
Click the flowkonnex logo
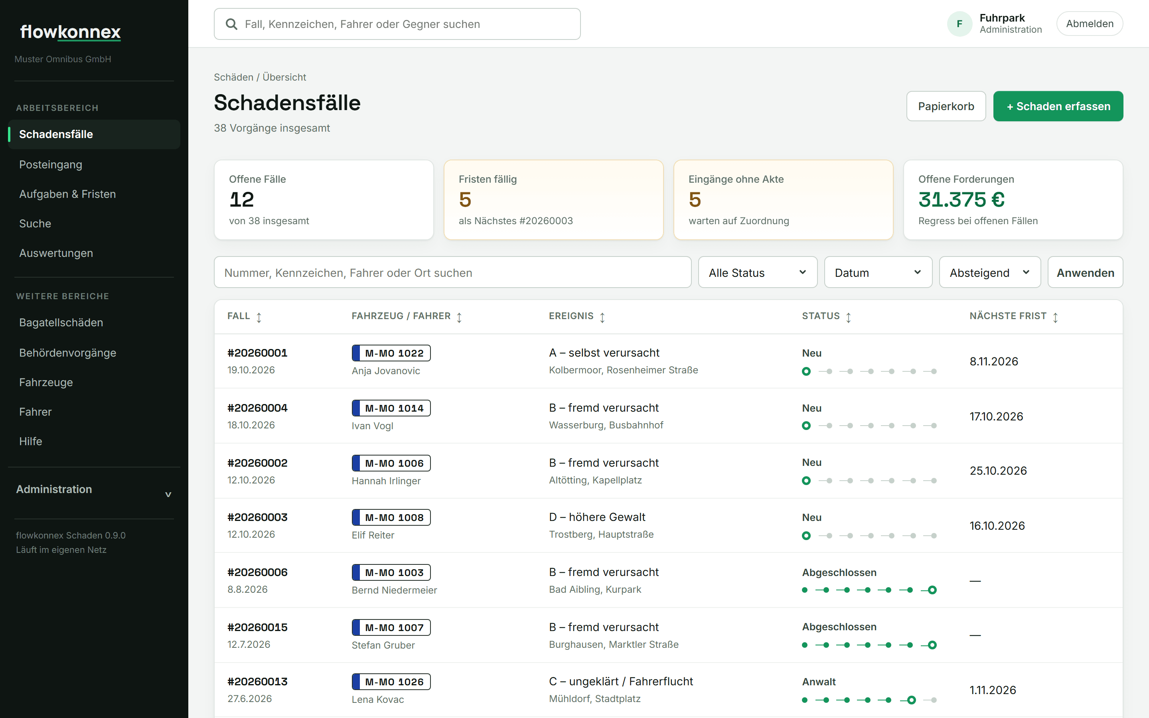pos(70,32)
